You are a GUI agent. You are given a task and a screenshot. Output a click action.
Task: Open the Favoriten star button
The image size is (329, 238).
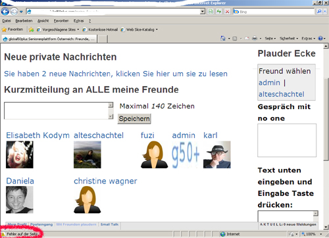[13, 30]
